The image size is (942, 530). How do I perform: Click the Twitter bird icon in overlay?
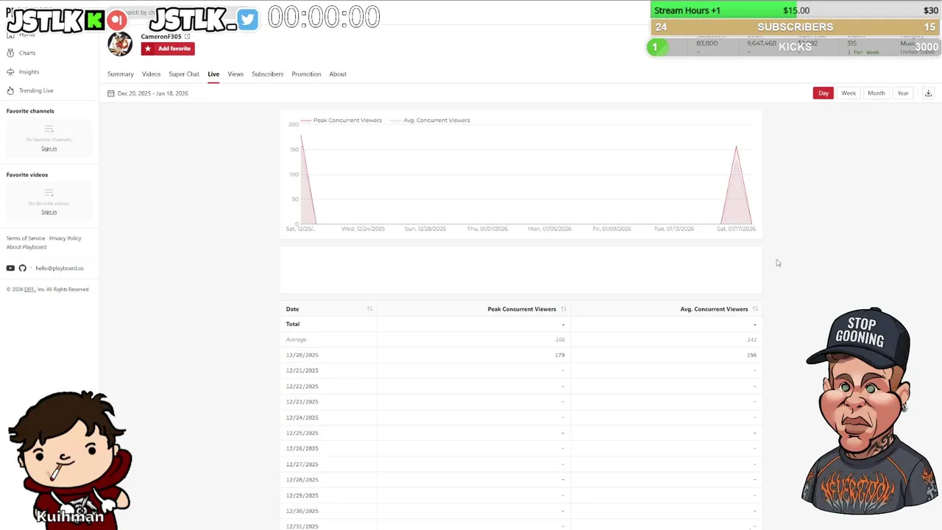point(248,20)
